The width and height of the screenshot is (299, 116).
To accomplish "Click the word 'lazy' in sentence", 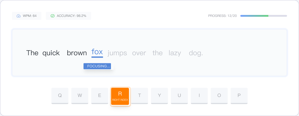I will pyautogui.click(x=175, y=53).
